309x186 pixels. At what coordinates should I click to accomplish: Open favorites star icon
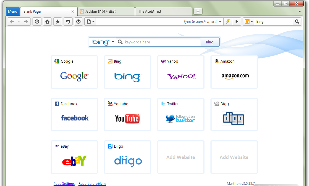click(57, 22)
